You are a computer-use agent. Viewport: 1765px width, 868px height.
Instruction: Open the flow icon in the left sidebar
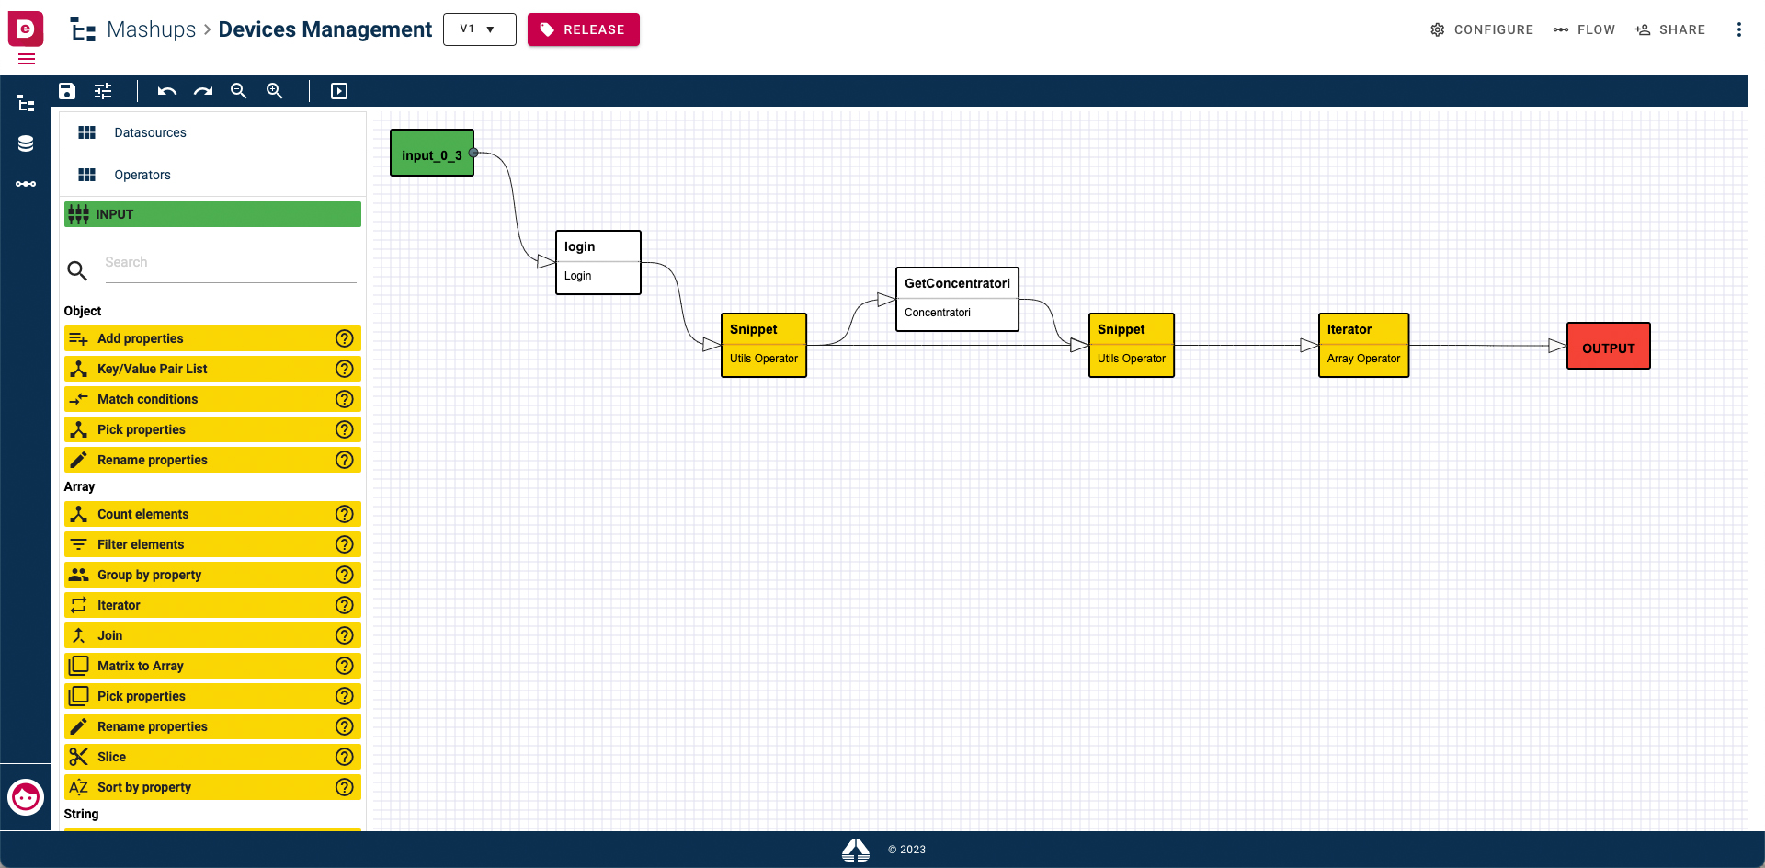(26, 184)
